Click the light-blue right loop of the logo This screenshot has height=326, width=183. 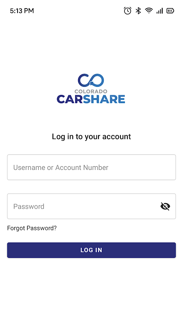[x=97, y=80]
